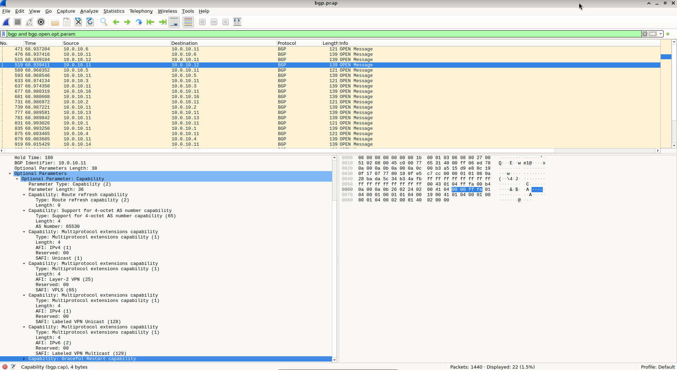Restart the current capture
This screenshot has width=677, height=370.
click(x=29, y=22)
